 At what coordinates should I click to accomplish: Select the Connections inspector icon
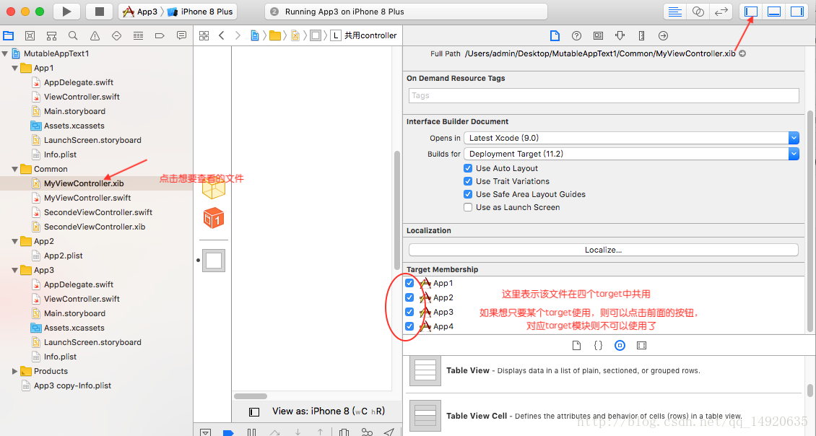pos(663,35)
